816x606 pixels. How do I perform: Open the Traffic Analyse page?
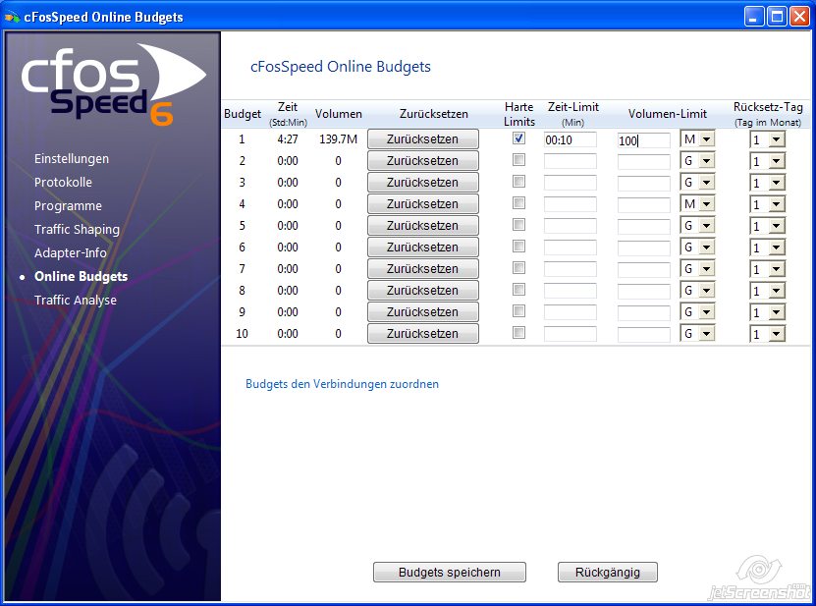click(x=76, y=301)
